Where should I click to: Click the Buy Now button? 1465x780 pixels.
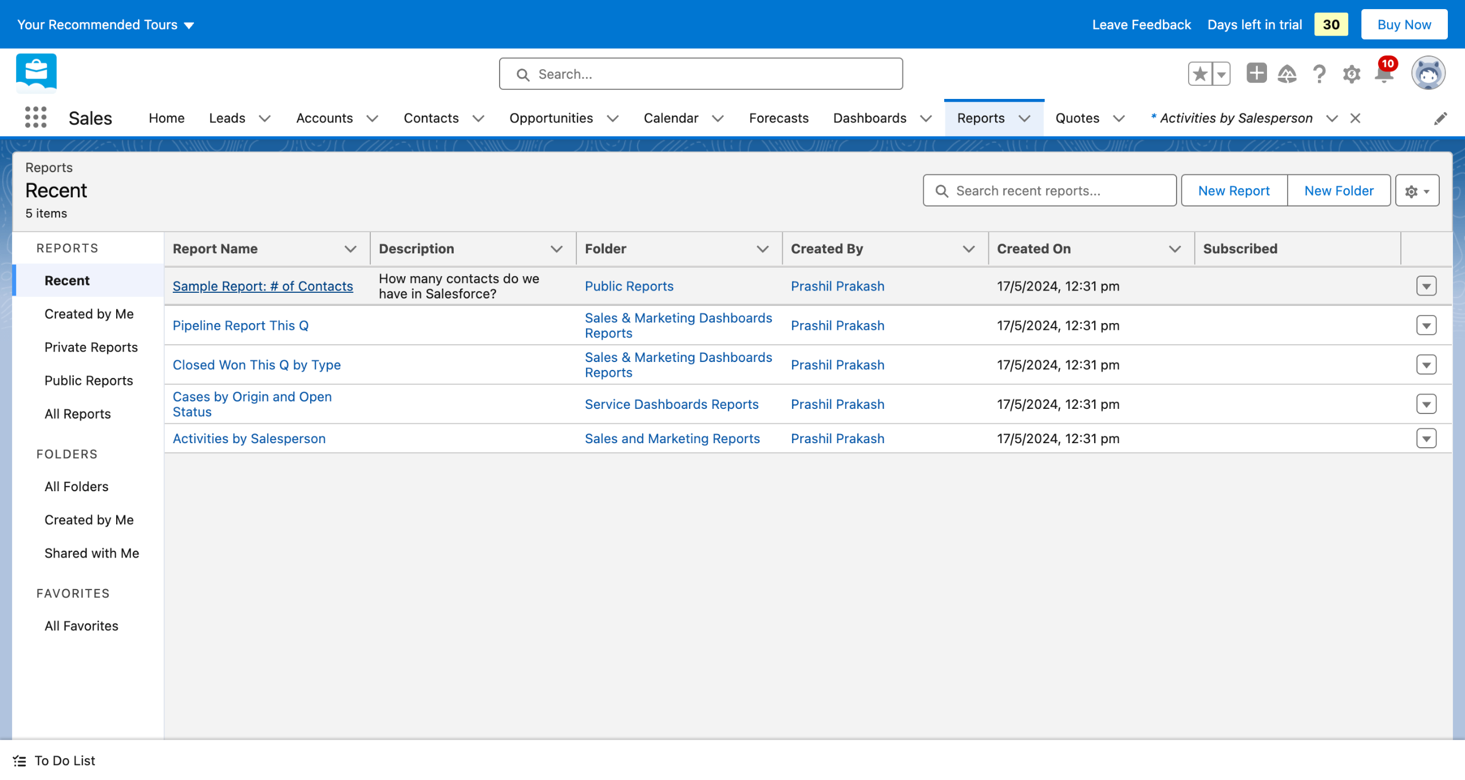click(x=1404, y=25)
